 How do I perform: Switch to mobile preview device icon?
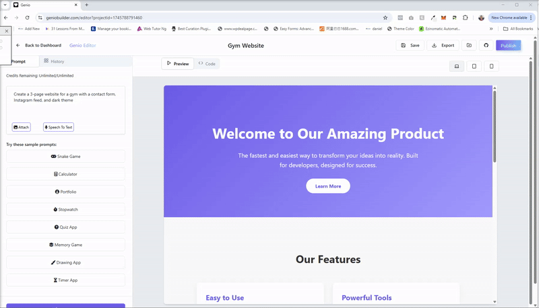coord(492,66)
